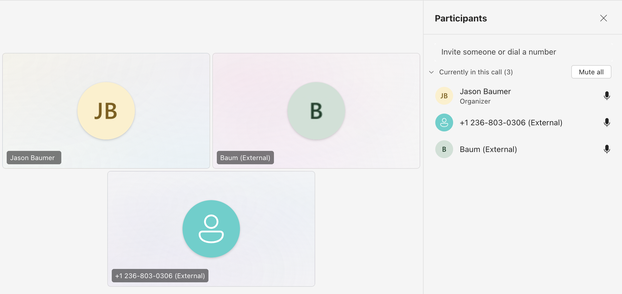Click the B avatar on Baum's video tile
The image size is (622, 294).
point(316,111)
